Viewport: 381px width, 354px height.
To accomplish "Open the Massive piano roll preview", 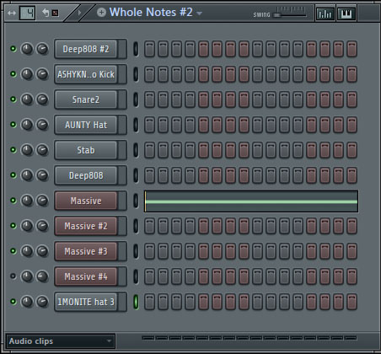I will [x=251, y=201].
